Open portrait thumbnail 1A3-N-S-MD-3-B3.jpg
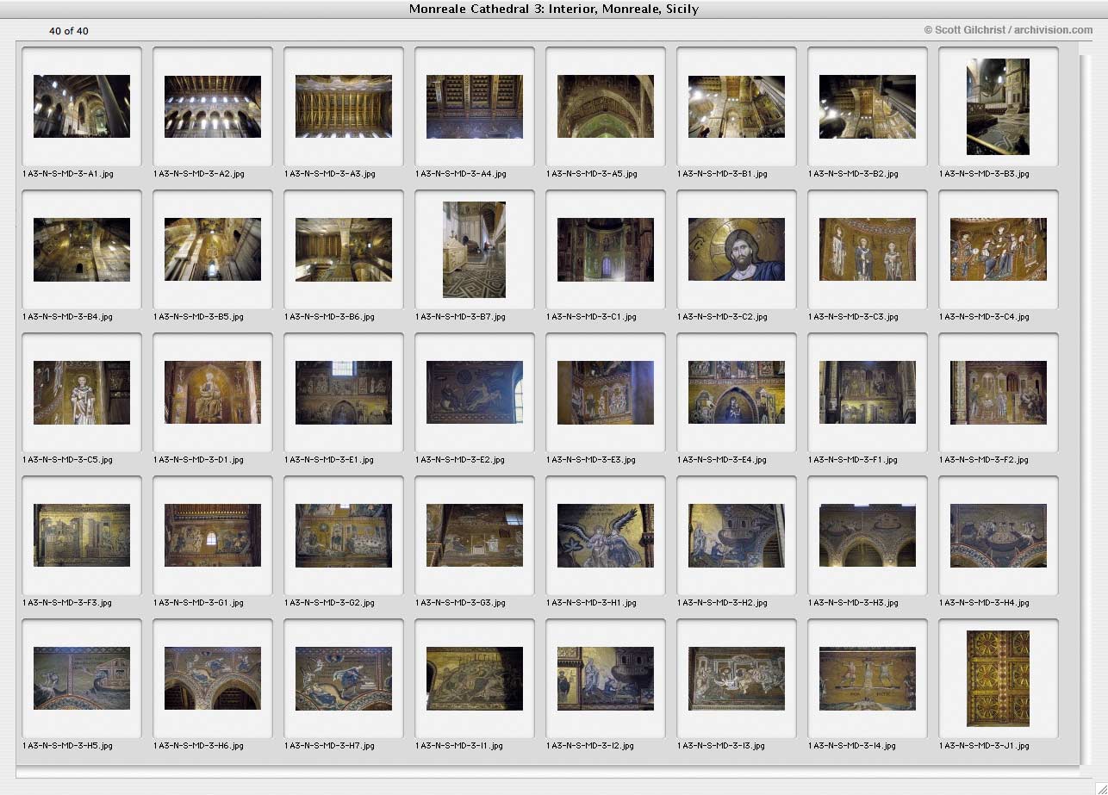 999,107
